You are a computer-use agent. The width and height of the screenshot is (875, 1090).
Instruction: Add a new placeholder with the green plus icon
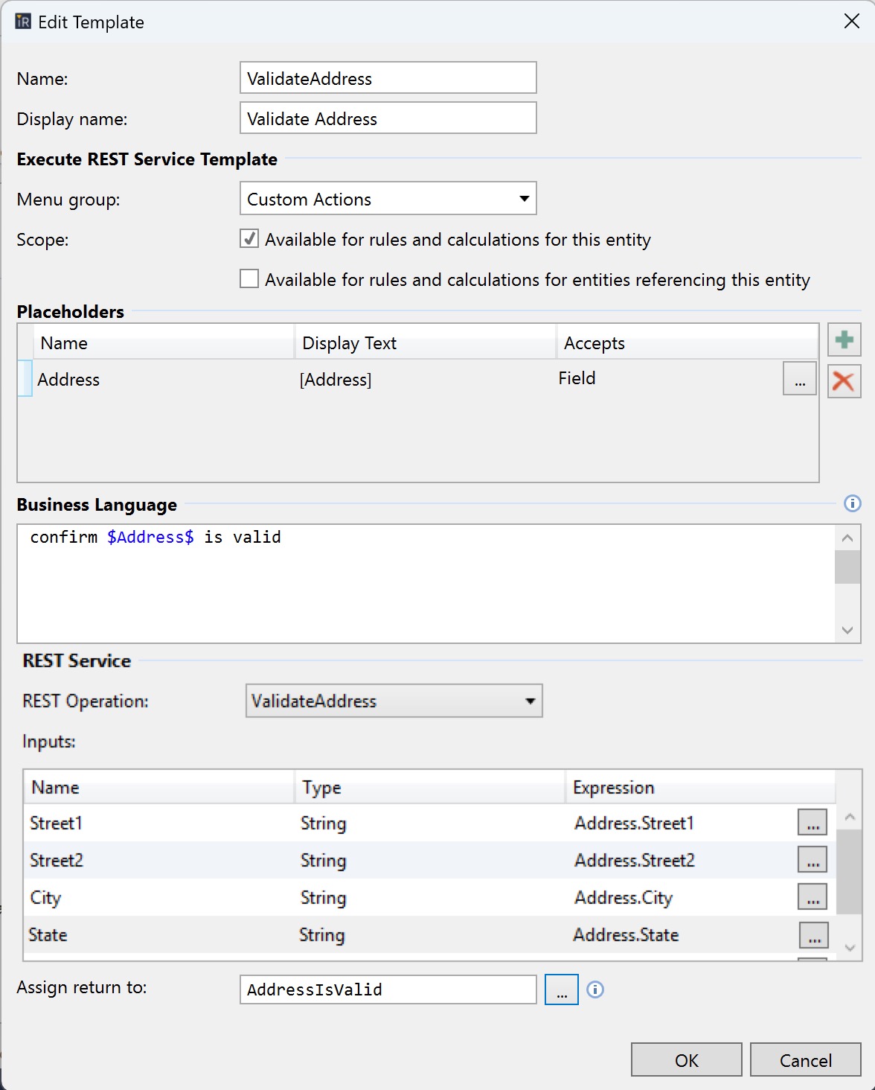(x=844, y=340)
